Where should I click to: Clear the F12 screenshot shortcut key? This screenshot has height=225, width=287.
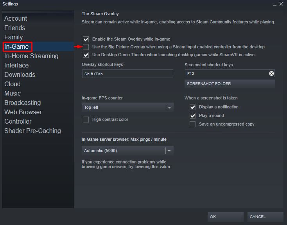click(271, 73)
